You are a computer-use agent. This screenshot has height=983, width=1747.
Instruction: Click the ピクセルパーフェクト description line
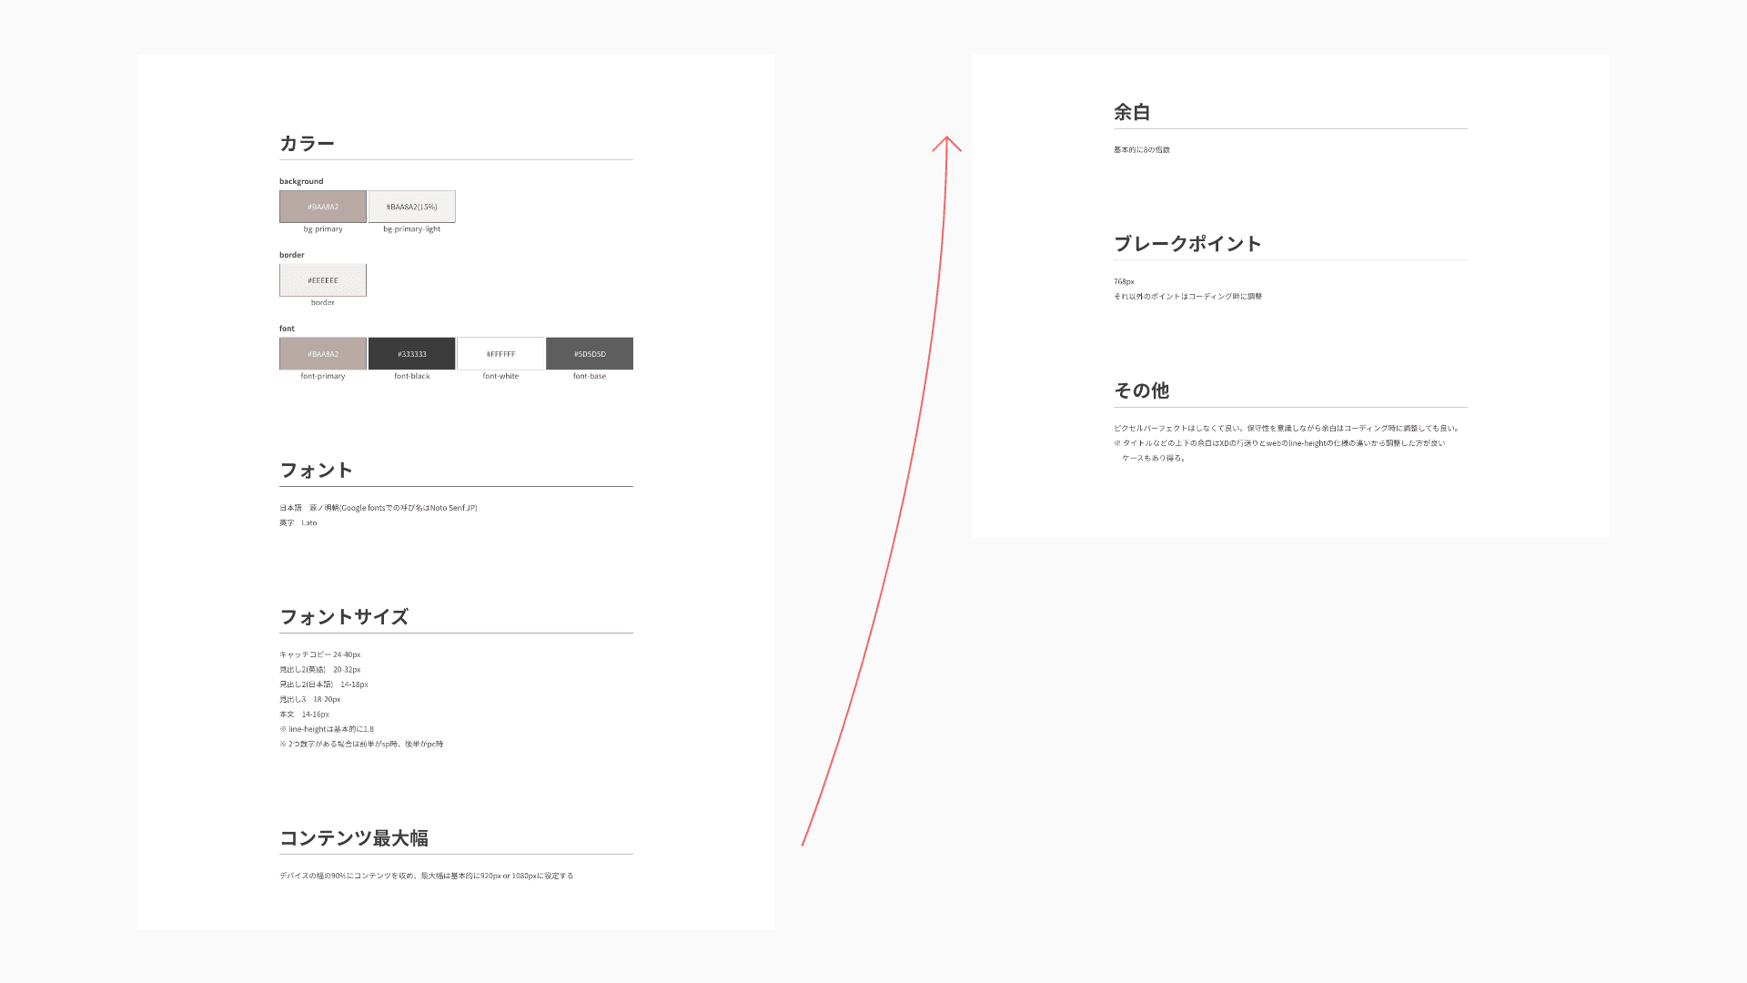[x=1288, y=429]
